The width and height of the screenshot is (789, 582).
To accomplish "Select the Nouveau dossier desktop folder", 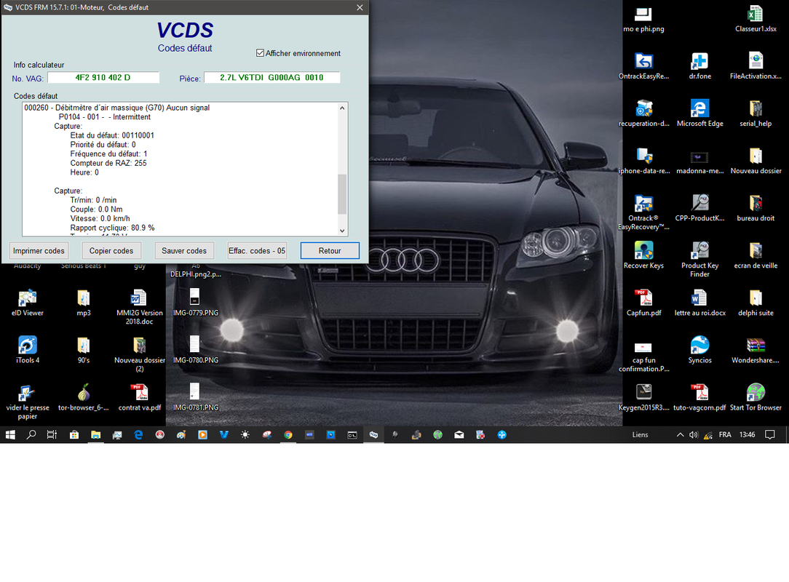I will (x=756, y=162).
